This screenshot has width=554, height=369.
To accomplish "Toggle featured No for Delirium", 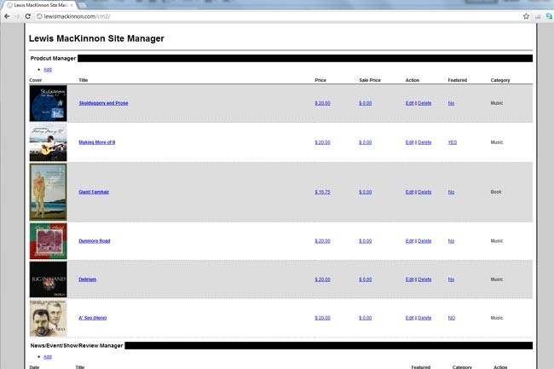I will point(451,280).
